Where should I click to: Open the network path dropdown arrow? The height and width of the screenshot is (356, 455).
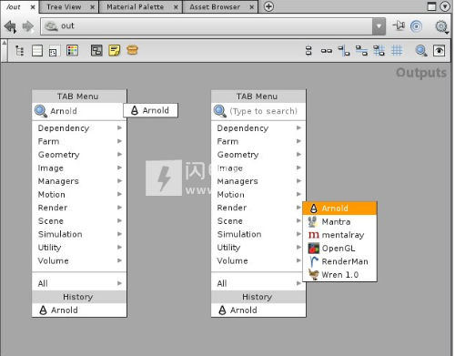click(x=379, y=26)
